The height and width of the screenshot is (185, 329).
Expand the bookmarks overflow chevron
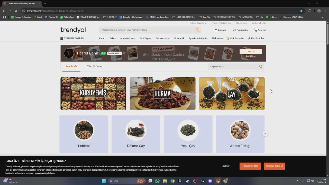[x=323, y=17]
